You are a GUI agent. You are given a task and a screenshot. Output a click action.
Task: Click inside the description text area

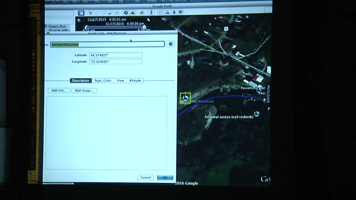106,133
